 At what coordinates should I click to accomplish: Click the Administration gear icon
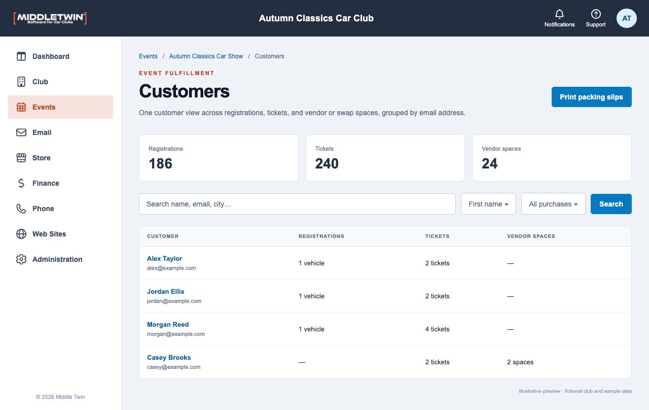[x=21, y=259]
